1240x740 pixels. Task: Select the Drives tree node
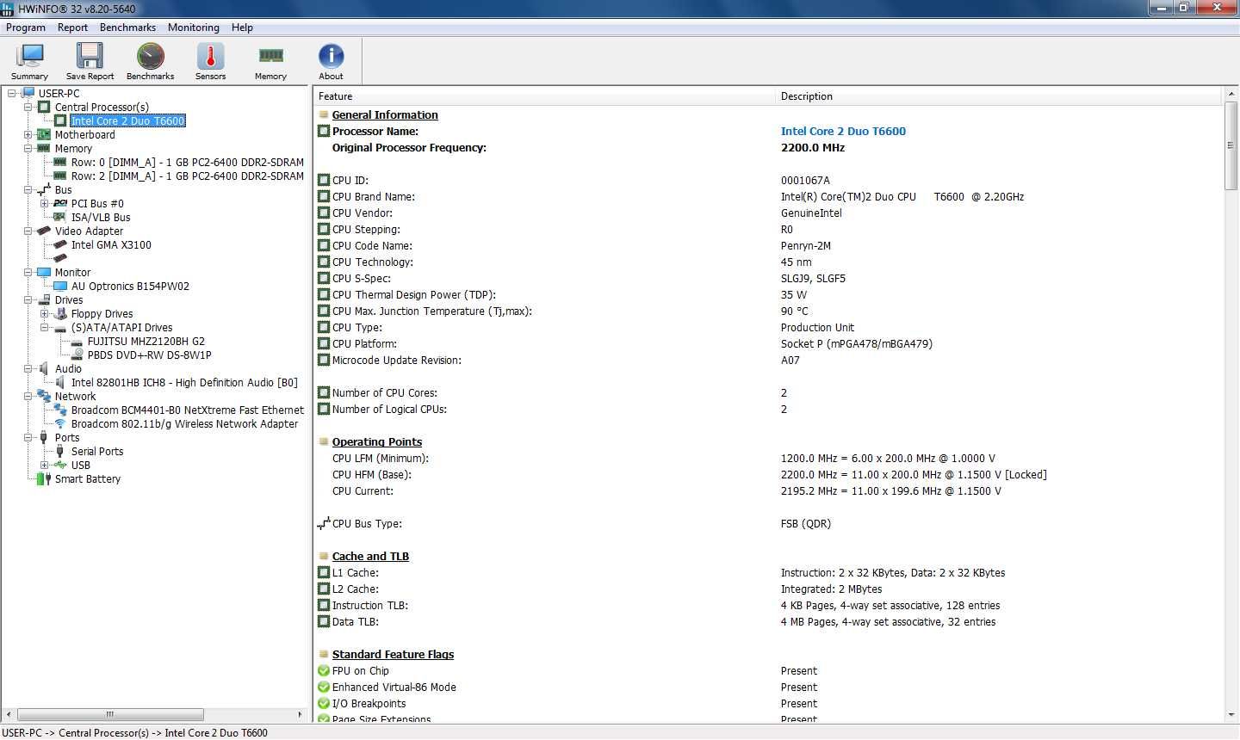click(69, 299)
